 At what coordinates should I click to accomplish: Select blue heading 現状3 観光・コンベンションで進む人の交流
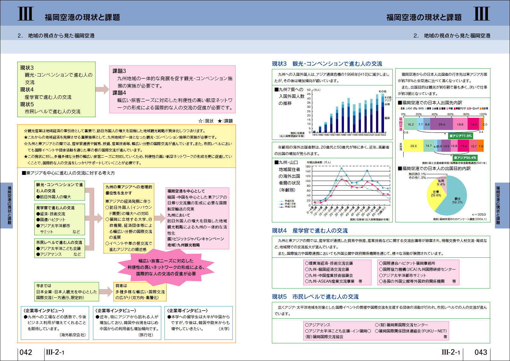point(327,64)
